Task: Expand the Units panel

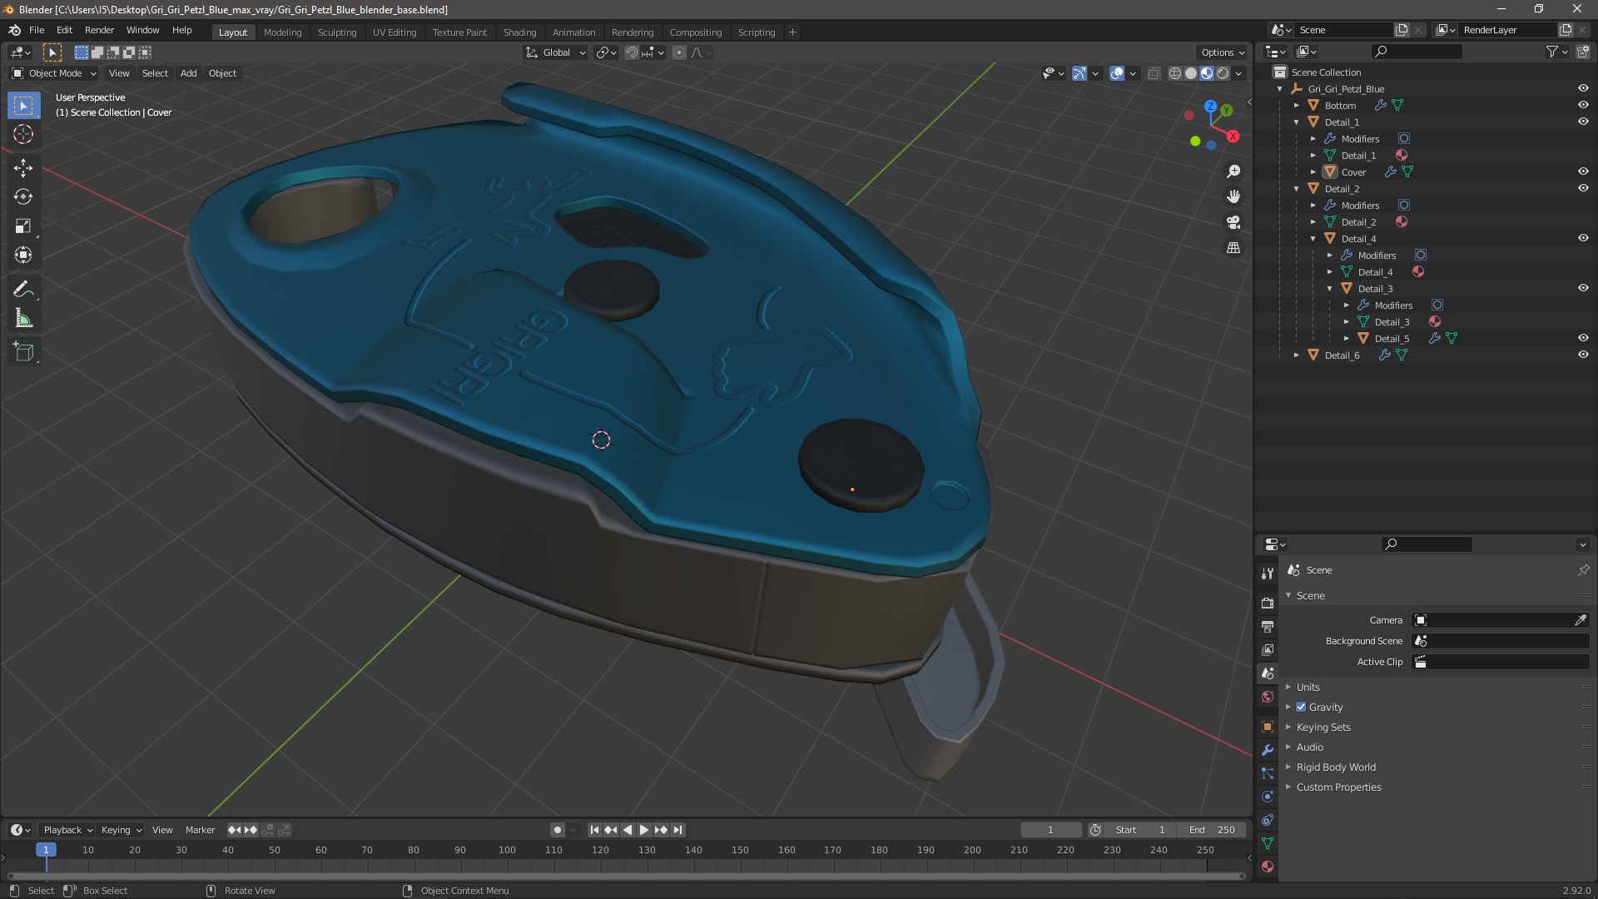Action: click(1308, 688)
